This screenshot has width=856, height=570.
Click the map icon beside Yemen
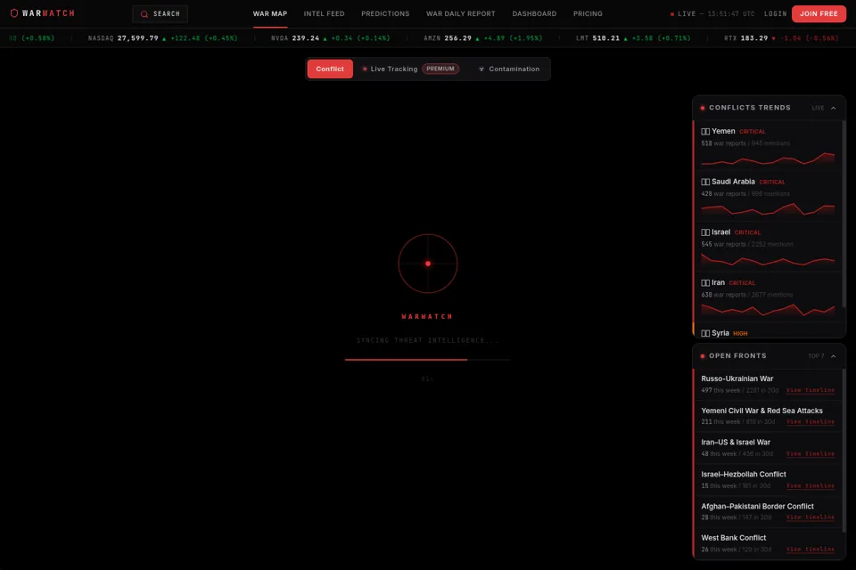705,132
